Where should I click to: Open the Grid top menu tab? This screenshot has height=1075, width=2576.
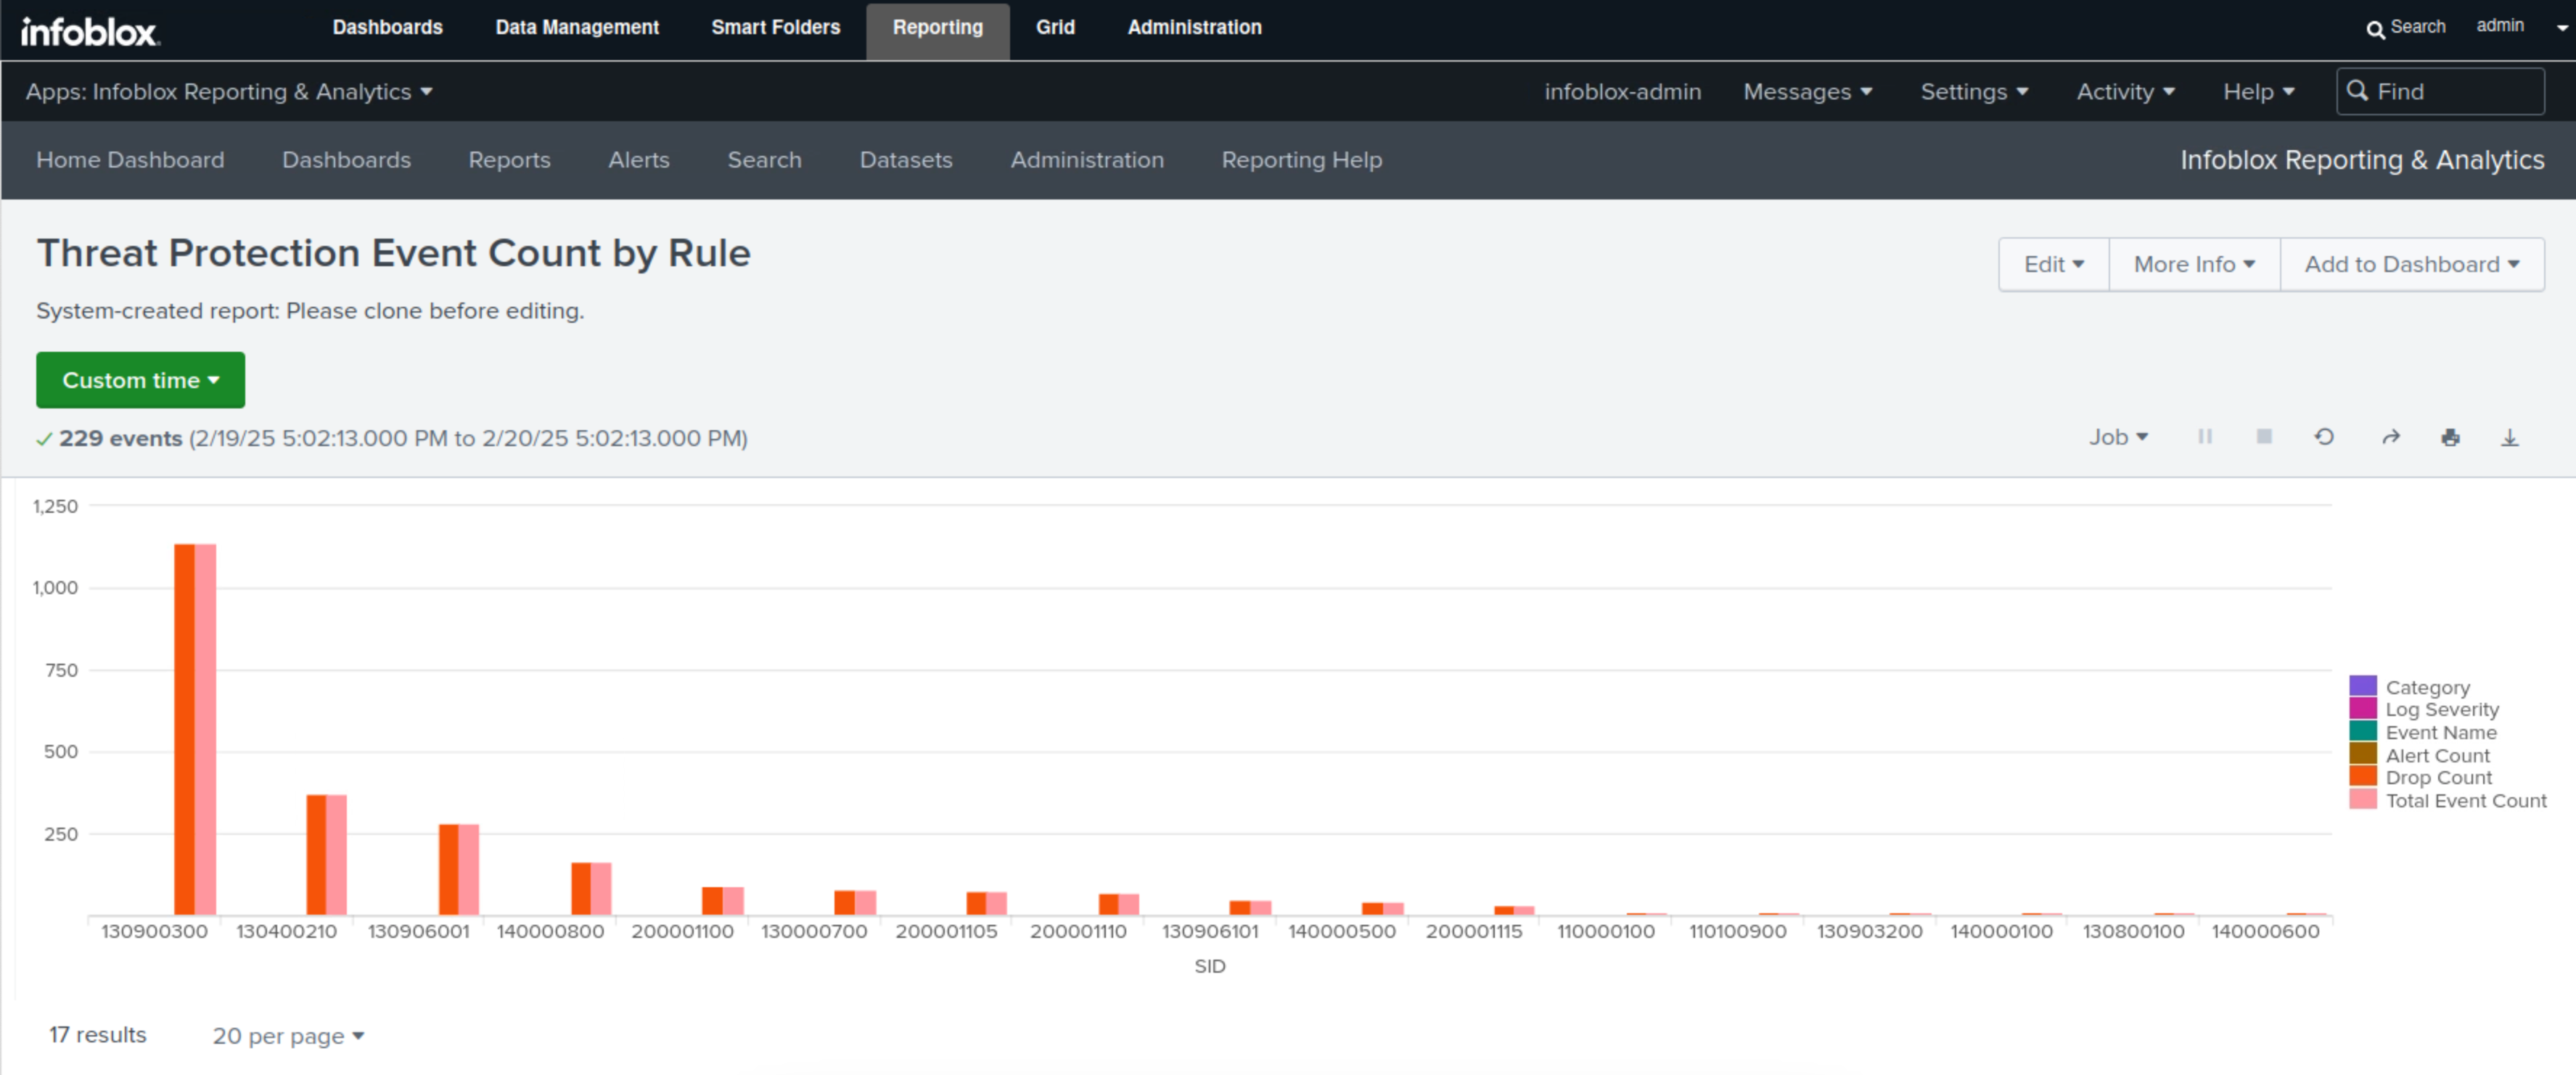click(1054, 28)
